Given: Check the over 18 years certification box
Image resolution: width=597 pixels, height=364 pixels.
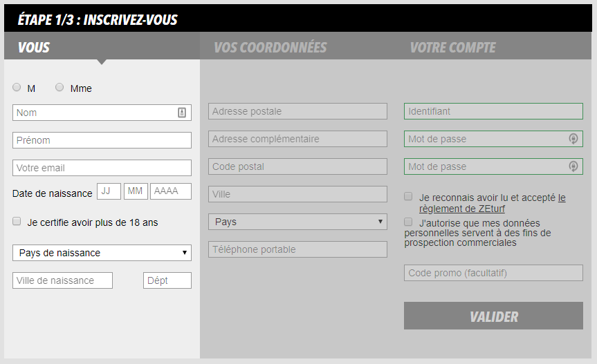Looking at the screenshot, I should 17,222.
